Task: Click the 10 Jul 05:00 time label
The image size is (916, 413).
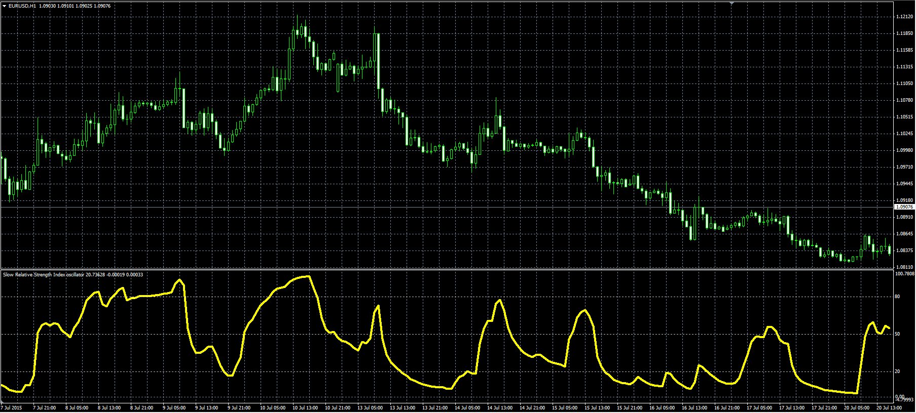Action: [273, 408]
